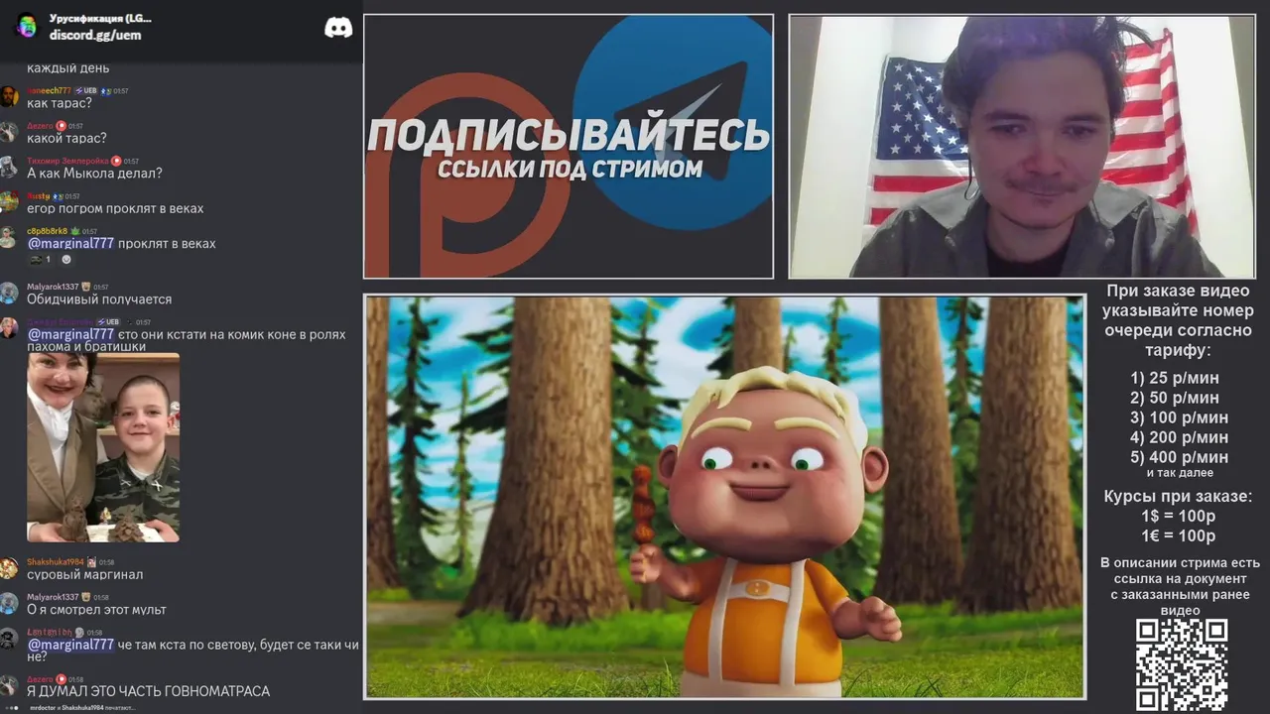Image resolution: width=1270 pixels, height=714 pixels.
Task: Click message 'егор погром проклят в веках'
Action: pos(115,208)
